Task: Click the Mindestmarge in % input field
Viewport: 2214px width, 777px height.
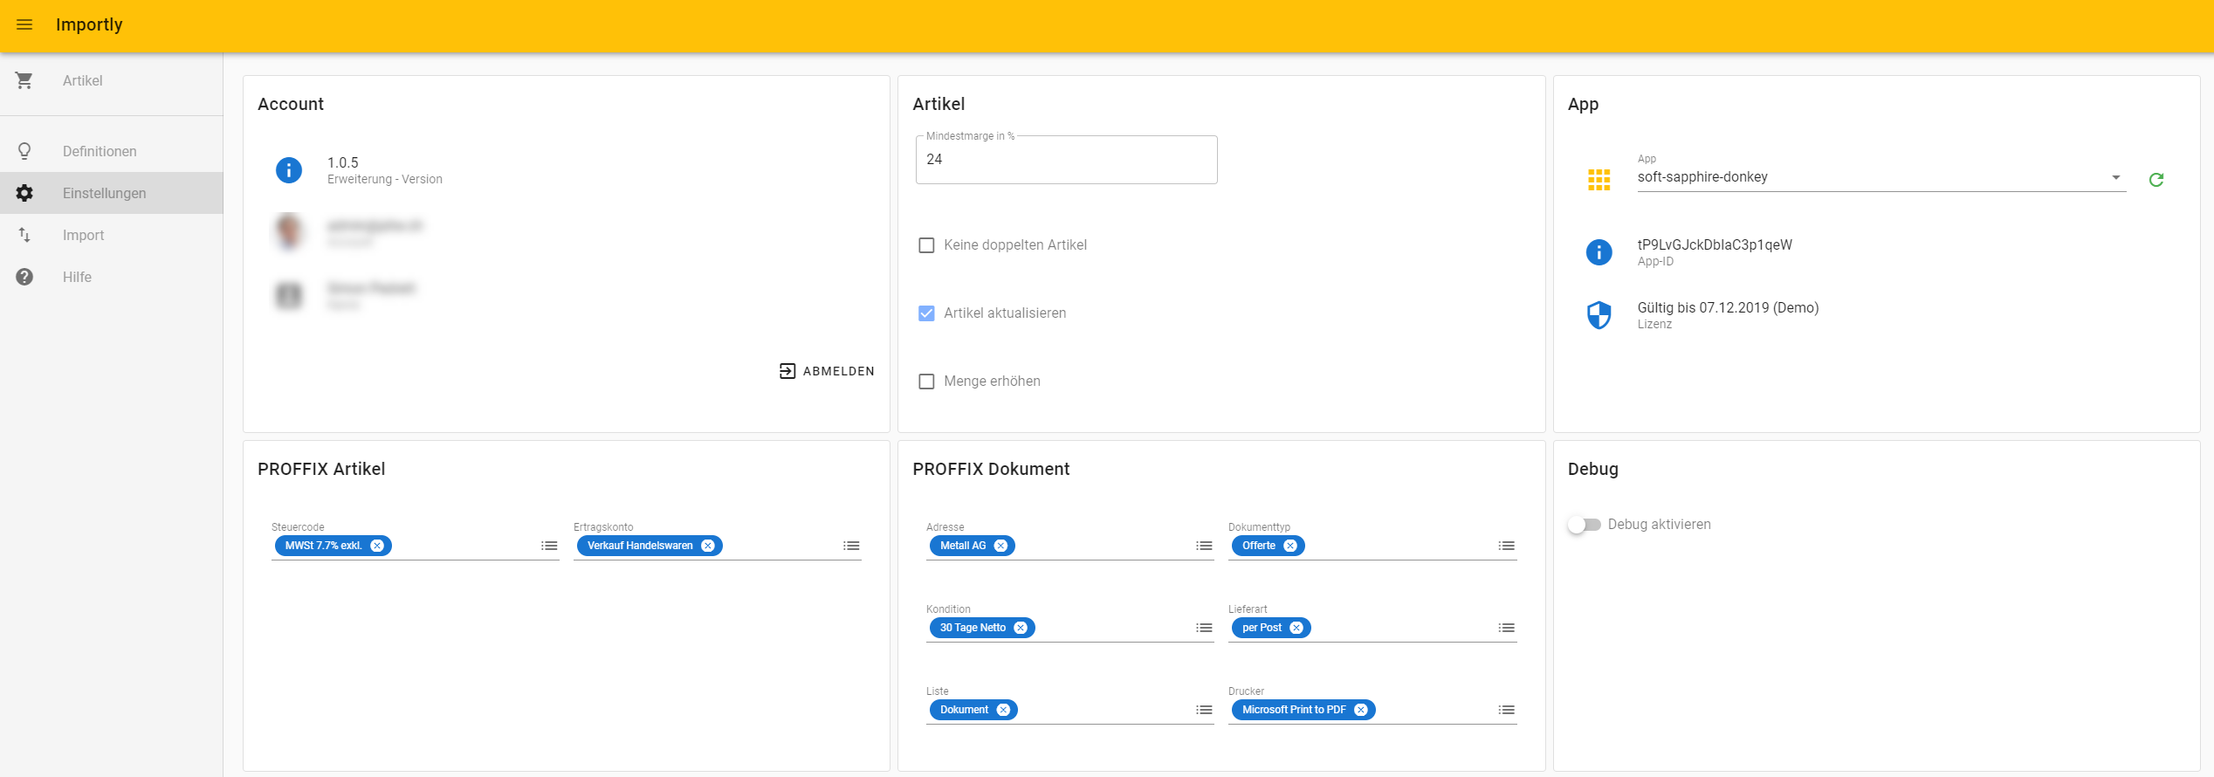Action: pos(1065,160)
